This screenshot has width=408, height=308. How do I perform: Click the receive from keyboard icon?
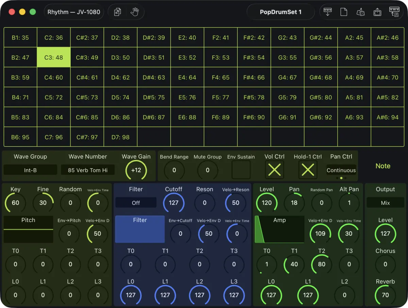point(328,12)
